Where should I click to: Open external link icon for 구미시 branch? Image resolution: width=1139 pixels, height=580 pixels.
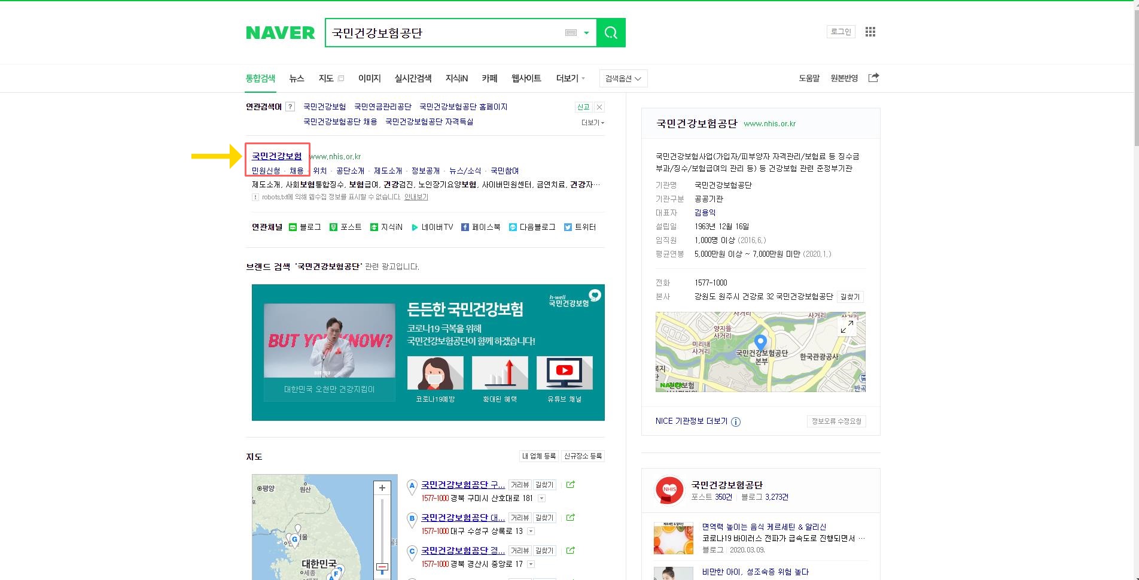[571, 485]
